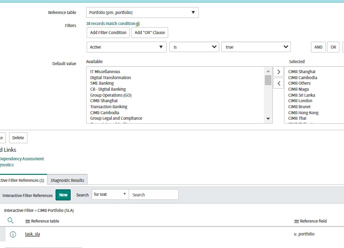Screen dimensions: 344x248
Task: Click the green New button
Action: pyautogui.click(x=63, y=195)
